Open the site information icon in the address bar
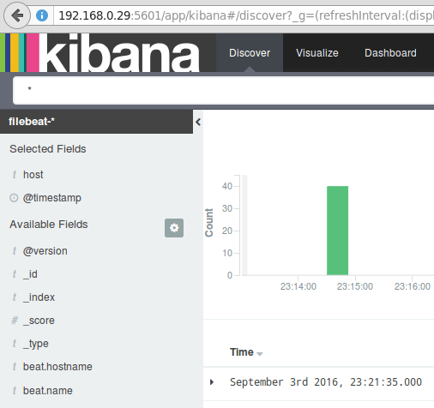 (x=42, y=15)
